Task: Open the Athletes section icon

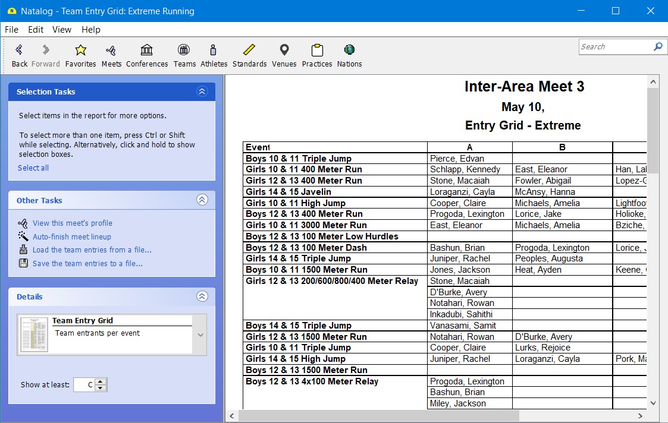Action: [x=214, y=55]
